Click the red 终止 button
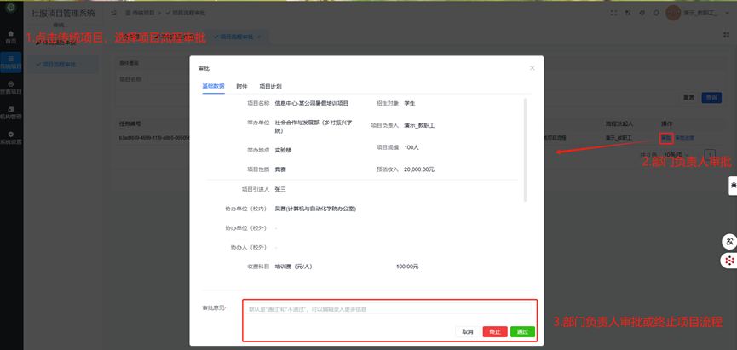The width and height of the screenshot is (737, 350). click(x=495, y=331)
